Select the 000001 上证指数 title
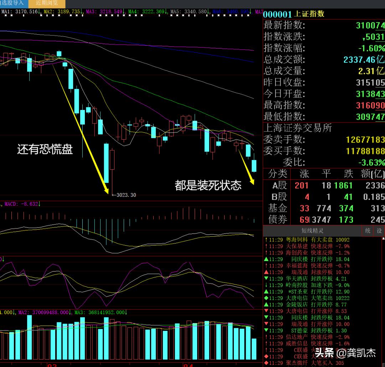This screenshot has height=367, width=385. (293, 14)
